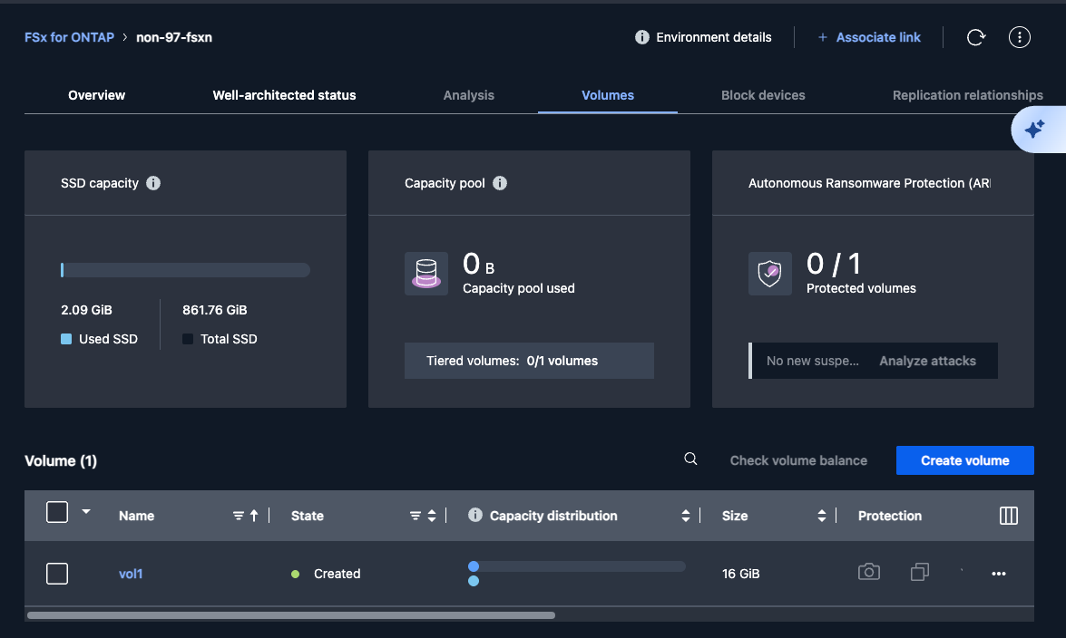Switch to the Overview tab
Image resolution: width=1066 pixels, height=638 pixels.
[x=96, y=95]
